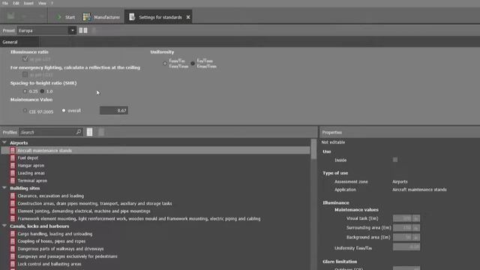Click the white list view icon next to Profiles search
The height and width of the screenshot is (270, 480).
pos(89,132)
